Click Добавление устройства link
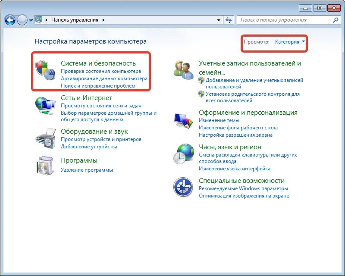This screenshot has width=345, height=276. tap(89, 147)
